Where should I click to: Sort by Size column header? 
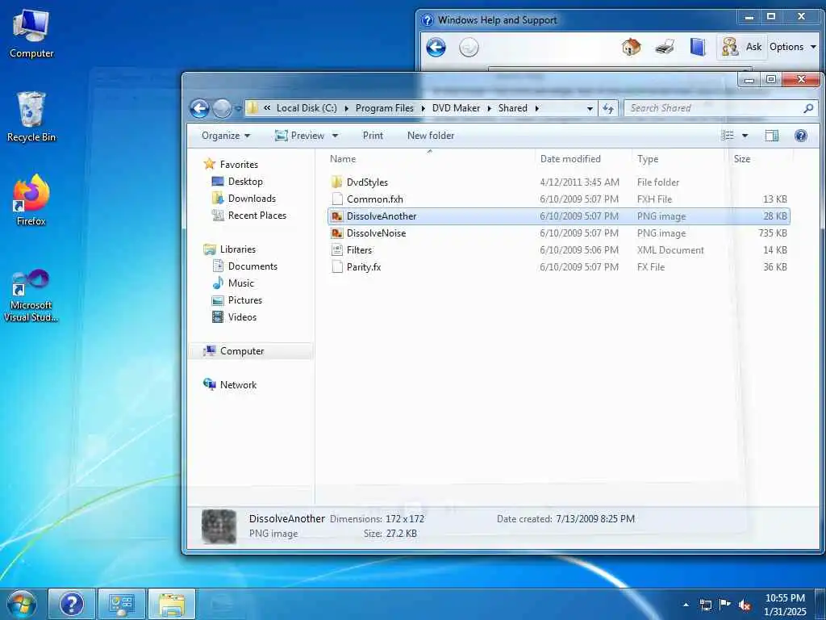(742, 159)
